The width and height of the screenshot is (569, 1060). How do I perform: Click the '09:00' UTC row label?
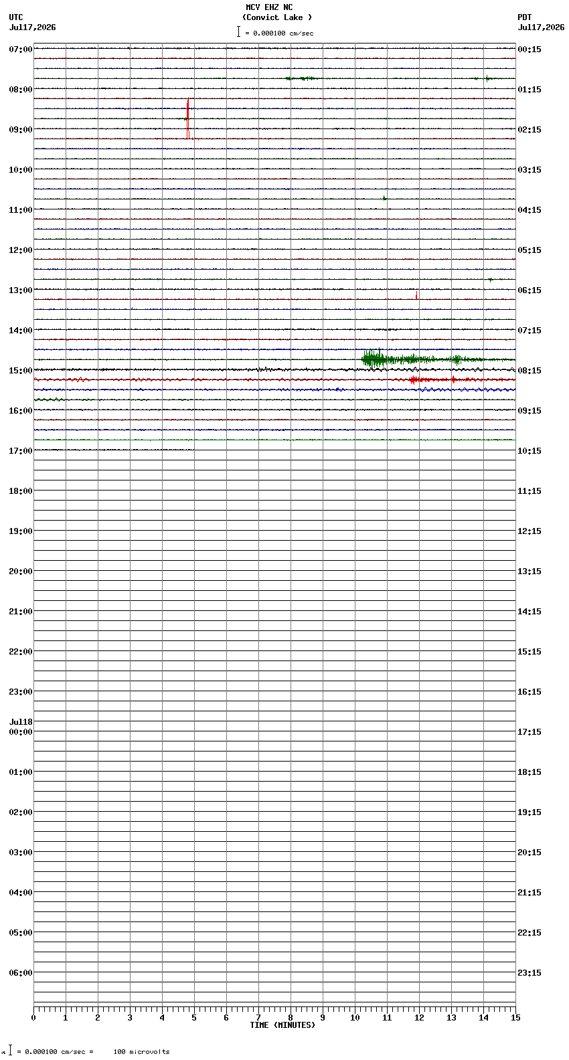tap(21, 130)
